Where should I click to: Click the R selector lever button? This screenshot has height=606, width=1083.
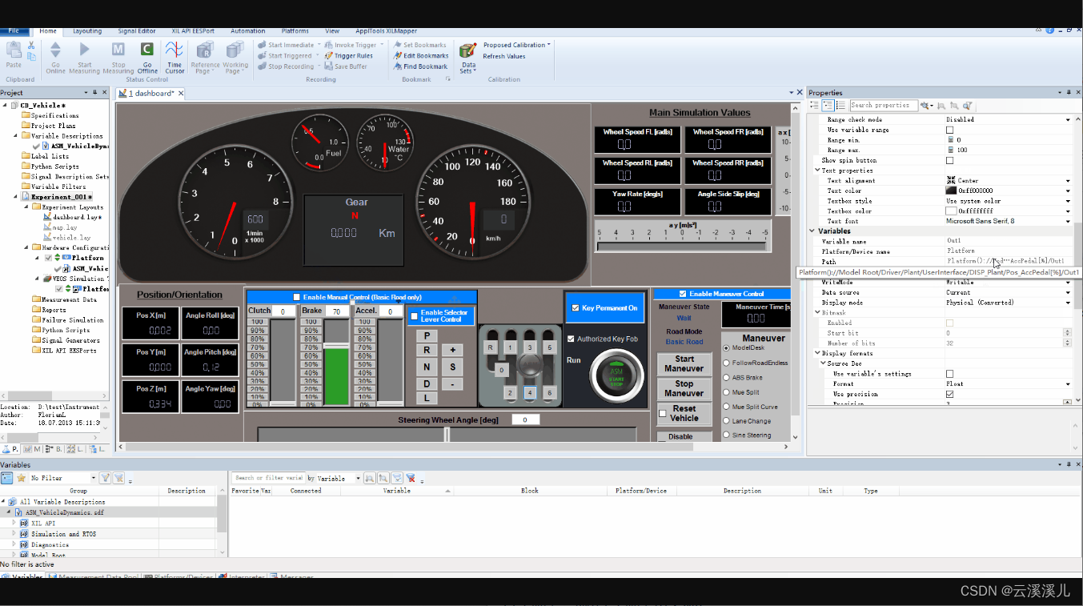[x=427, y=351]
